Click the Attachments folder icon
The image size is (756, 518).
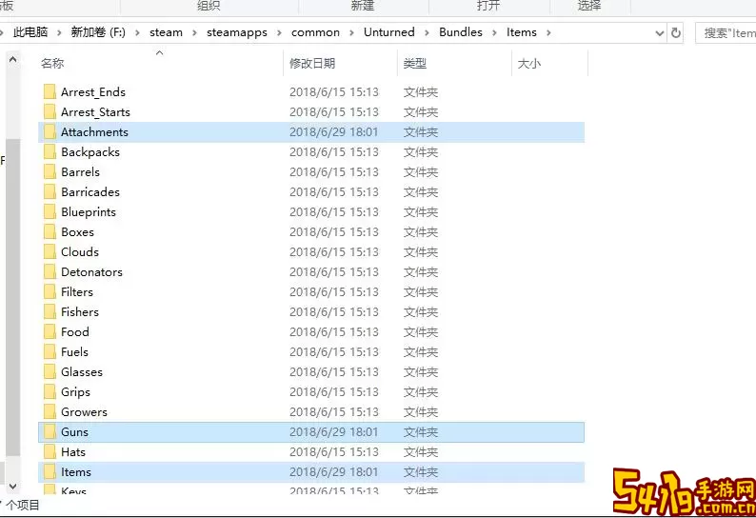(50, 131)
